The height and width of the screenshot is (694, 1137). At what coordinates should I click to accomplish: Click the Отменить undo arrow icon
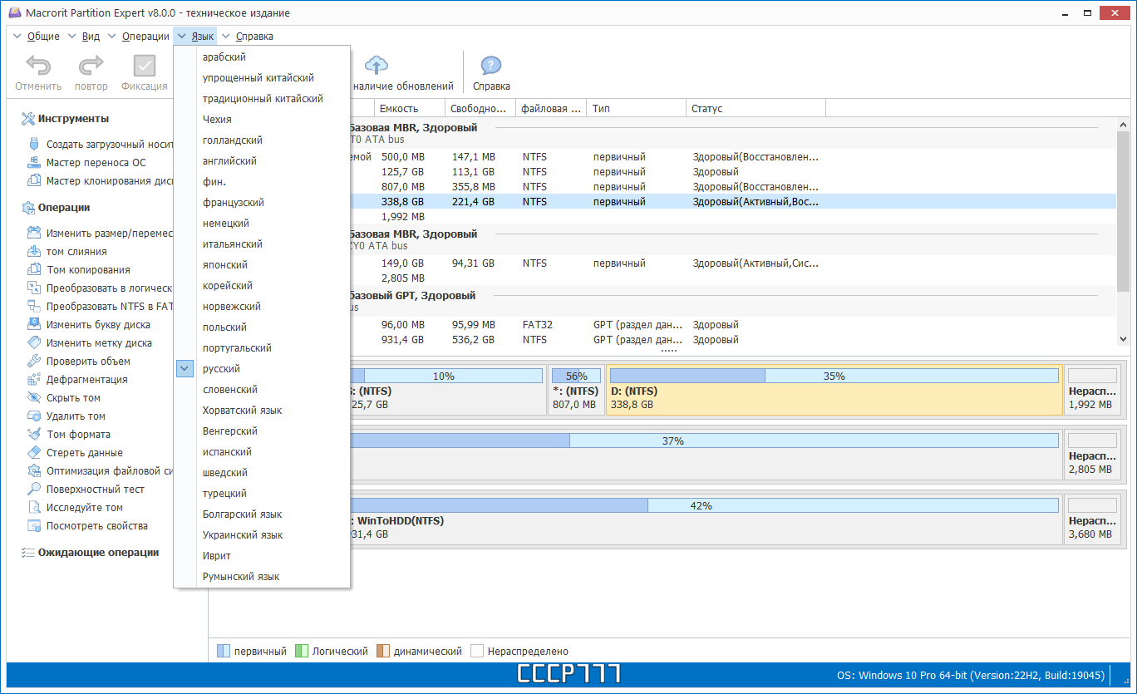(x=38, y=66)
